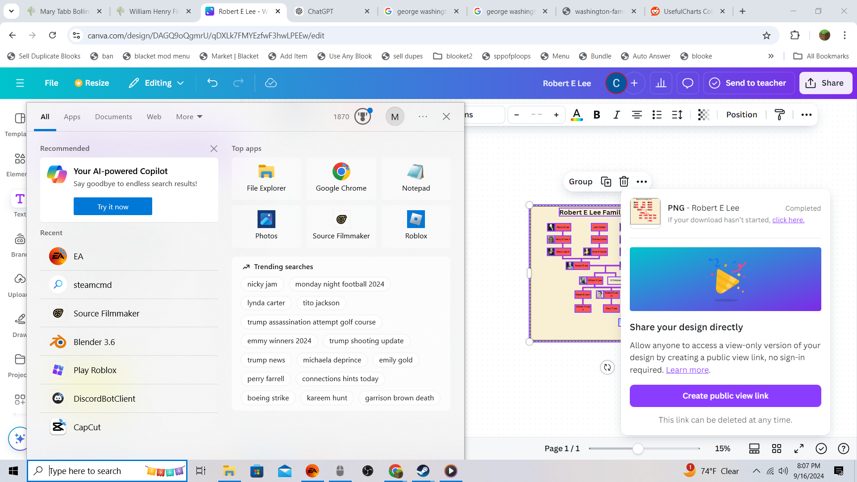The image size is (857, 482).
Task: Bookmark page with star icon
Action: click(x=766, y=35)
